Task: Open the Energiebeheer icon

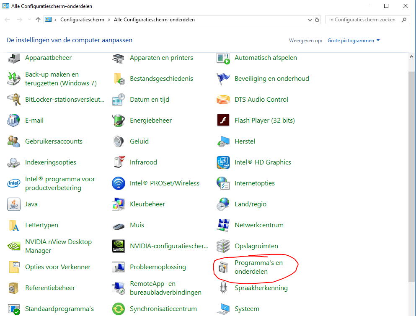Action: (x=118, y=121)
